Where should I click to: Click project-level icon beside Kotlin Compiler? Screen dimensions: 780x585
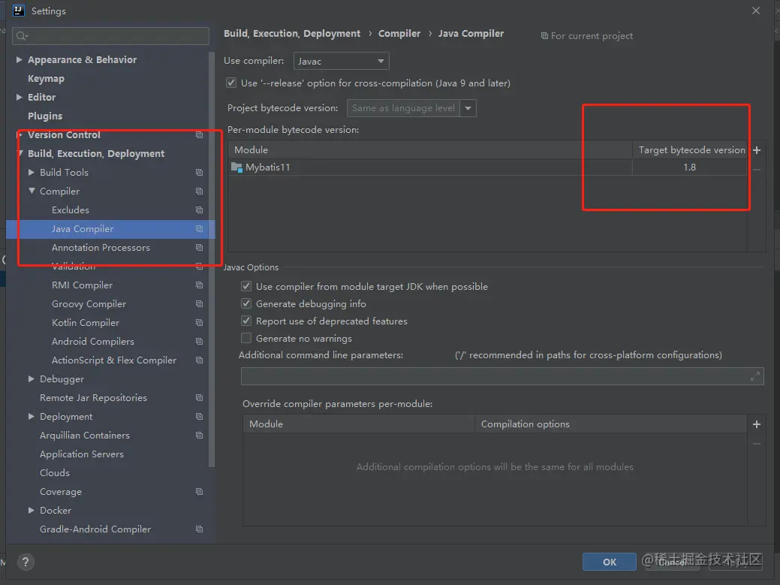(x=199, y=323)
